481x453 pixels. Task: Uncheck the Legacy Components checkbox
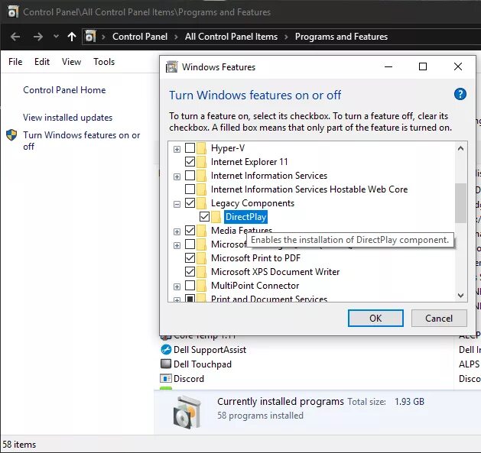[x=190, y=203]
